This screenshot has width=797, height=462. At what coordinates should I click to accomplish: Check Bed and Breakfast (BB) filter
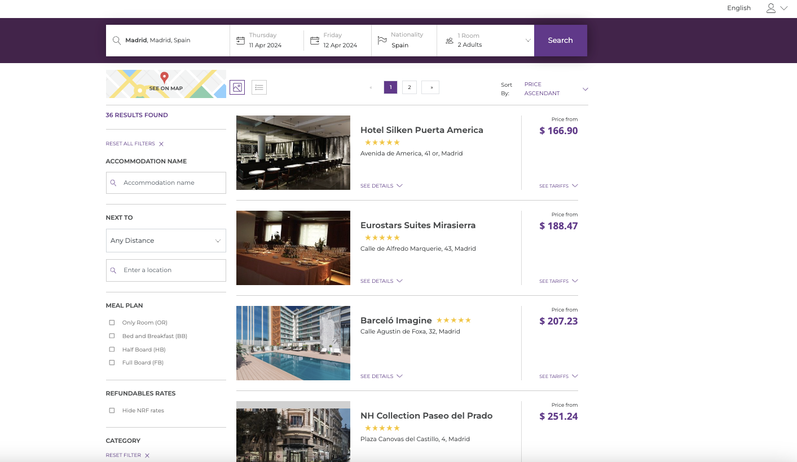click(x=112, y=336)
